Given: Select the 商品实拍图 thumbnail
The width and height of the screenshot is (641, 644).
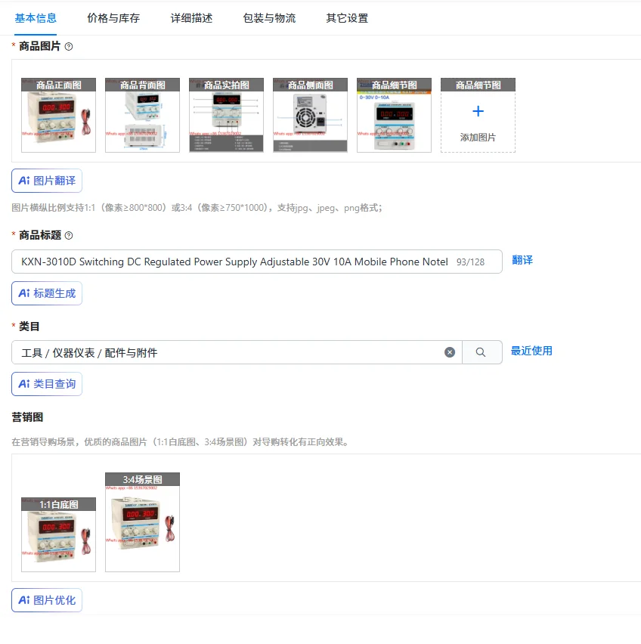Looking at the screenshot, I should click(x=226, y=115).
